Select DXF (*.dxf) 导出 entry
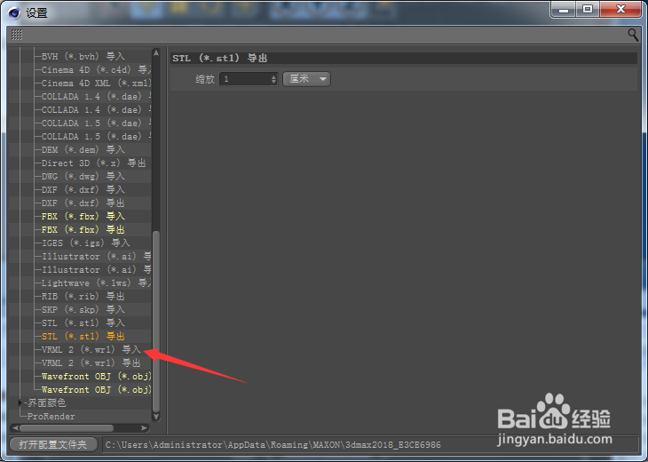 pyautogui.click(x=83, y=203)
